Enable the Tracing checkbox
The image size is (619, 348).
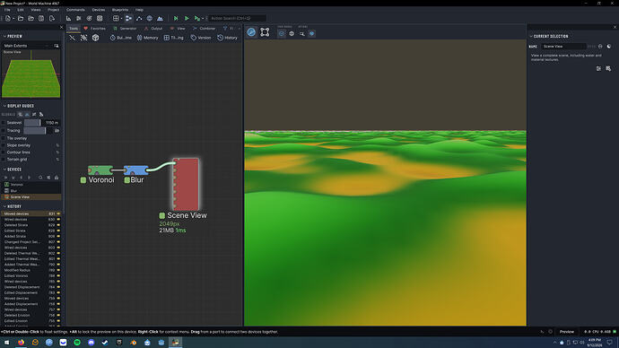4,131
